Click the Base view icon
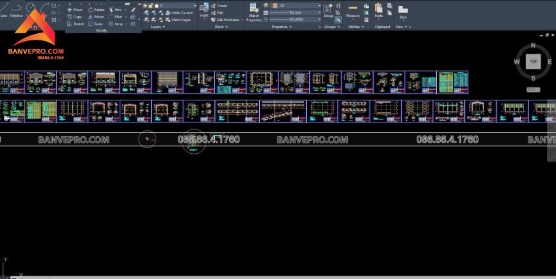556x279 pixels. point(403,12)
